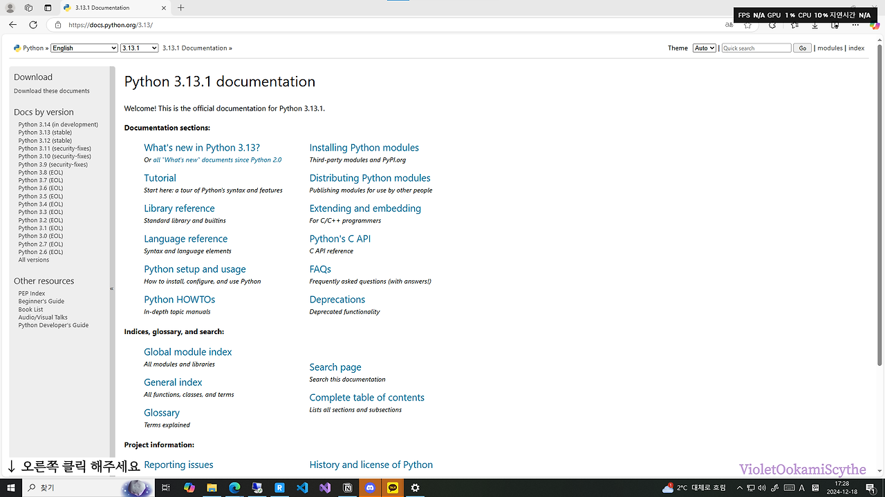Launch File Explorer from the taskbar
885x497 pixels.
coord(212,487)
